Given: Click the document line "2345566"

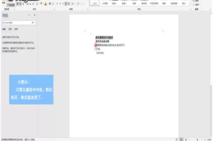Looking at the screenshot, I should coord(100,53).
